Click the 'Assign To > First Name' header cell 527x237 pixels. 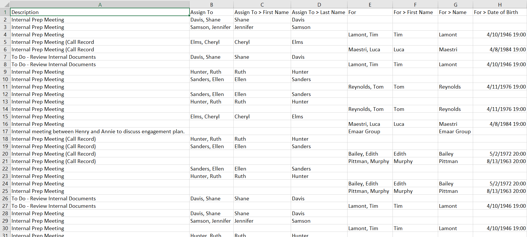pos(261,12)
